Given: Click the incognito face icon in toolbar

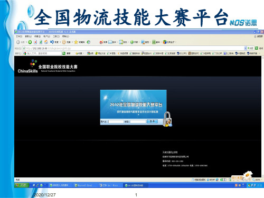Looking at the screenshot, I should click(64, 42).
